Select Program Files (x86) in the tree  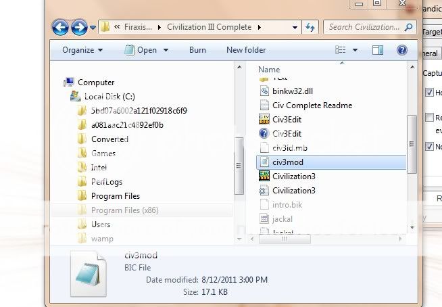[x=124, y=210]
